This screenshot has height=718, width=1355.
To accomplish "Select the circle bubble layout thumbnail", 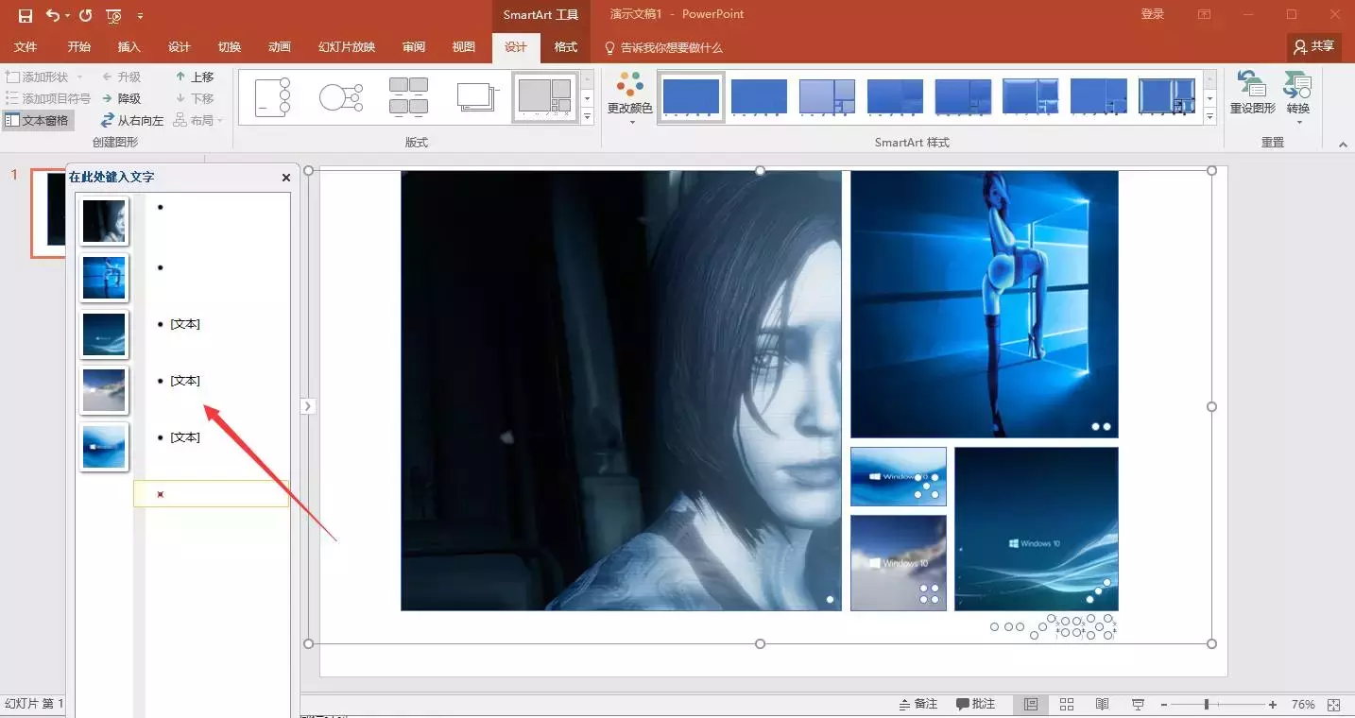I will [341, 96].
